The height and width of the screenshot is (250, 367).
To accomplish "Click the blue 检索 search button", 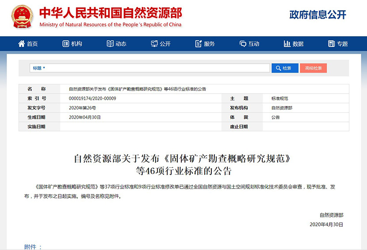I will [x=285, y=68].
